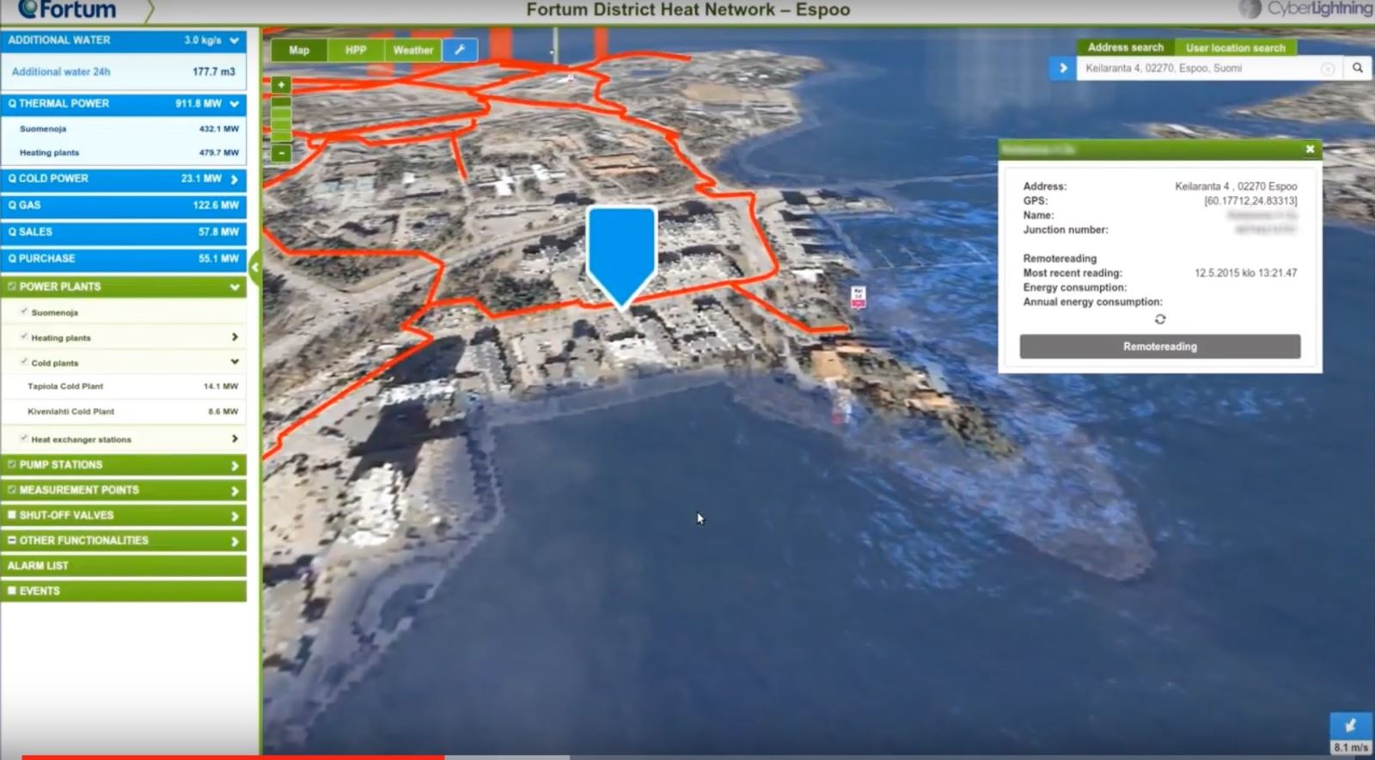Viewport: 1375px width, 760px height.
Task: Zoom in with the map plus button
Action: coord(281,85)
